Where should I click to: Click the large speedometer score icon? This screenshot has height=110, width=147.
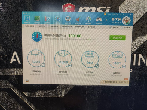click(37, 37)
